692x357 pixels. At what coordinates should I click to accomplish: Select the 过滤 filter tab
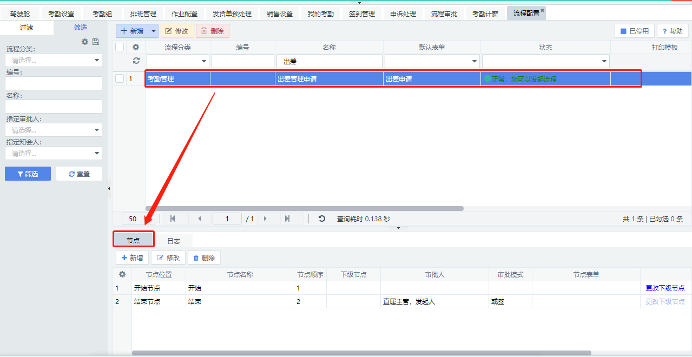27,28
